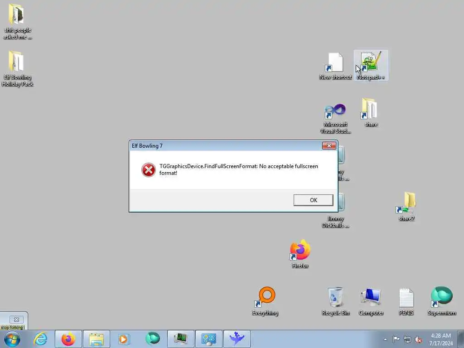This screenshot has height=348, width=464.
Task: Close the small popup window above the Start button
Action: pyautogui.click(x=16, y=319)
